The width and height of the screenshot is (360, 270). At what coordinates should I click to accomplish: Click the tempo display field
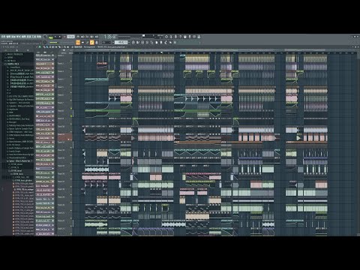point(70,37)
